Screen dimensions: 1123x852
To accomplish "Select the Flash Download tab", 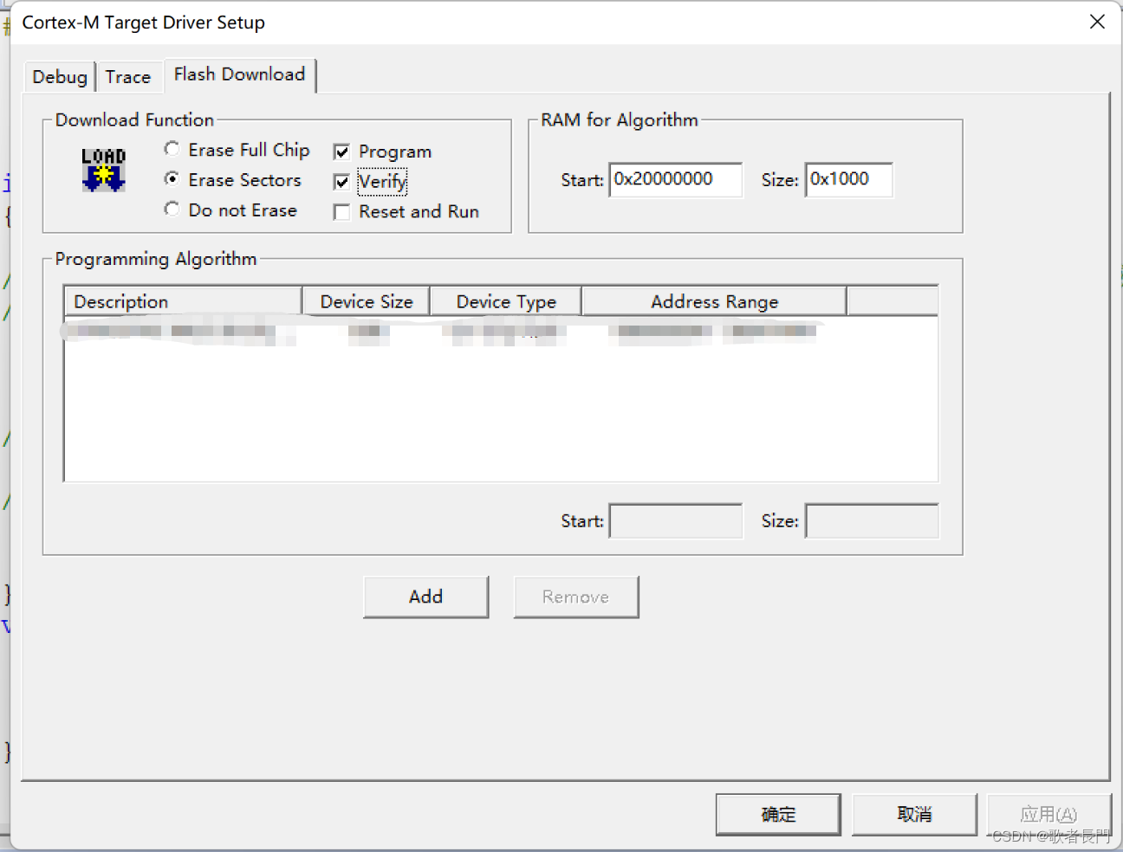I will tap(240, 74).
